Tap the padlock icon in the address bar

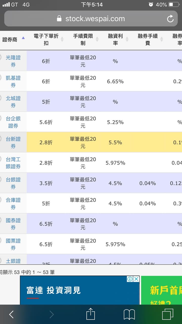(x=59, y=18)
